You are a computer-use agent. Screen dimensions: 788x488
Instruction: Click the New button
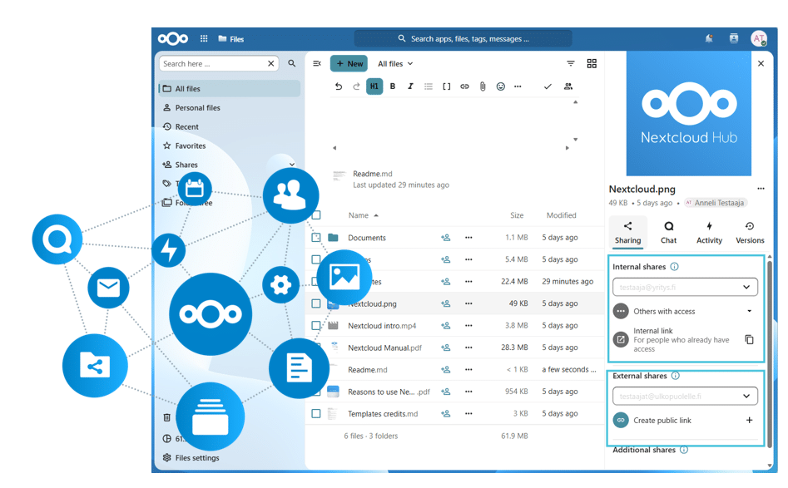(349, 64)
